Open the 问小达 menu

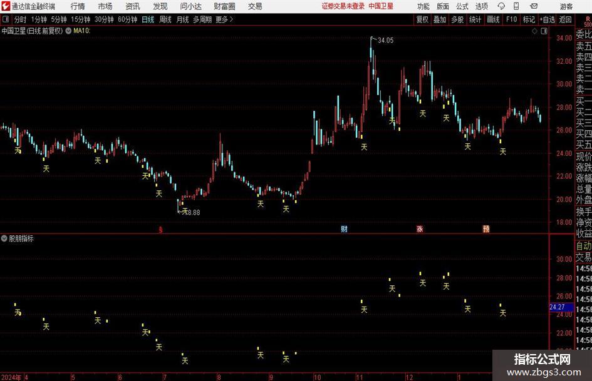tap(190, 6)
